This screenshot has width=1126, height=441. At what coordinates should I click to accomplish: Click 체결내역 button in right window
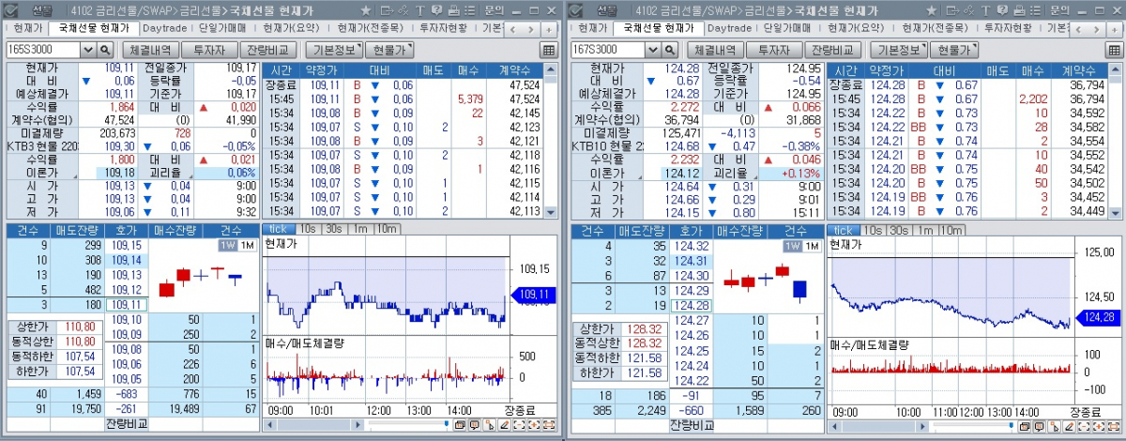point(715,49)
